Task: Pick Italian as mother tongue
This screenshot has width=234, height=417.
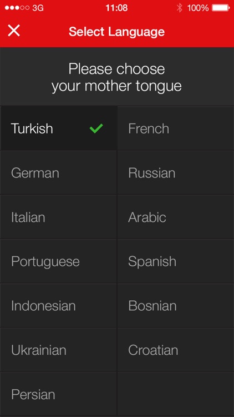Action: tap(58, 217)
